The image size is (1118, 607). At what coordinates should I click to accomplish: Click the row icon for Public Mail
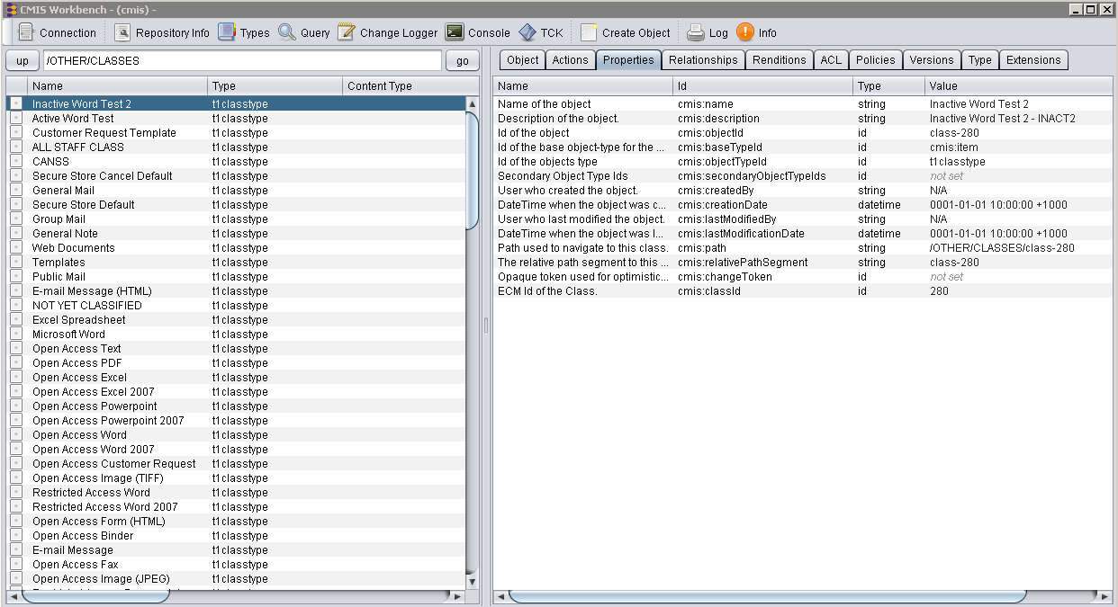coord(16,276)
